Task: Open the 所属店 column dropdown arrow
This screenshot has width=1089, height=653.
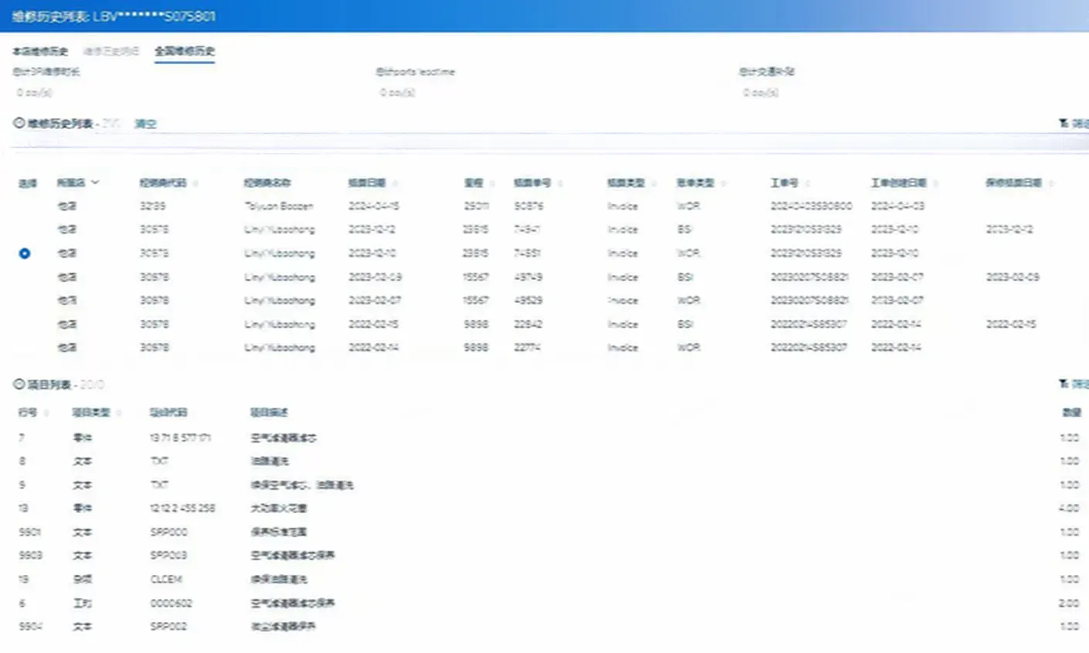Action: click(x=95, y=183)
